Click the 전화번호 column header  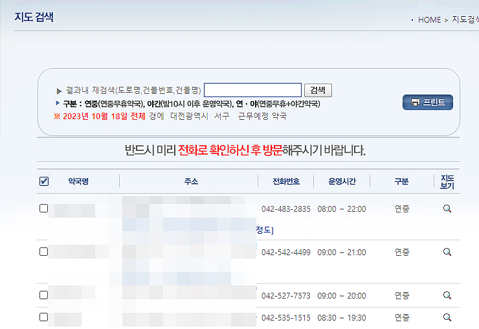tap(286, 181)
